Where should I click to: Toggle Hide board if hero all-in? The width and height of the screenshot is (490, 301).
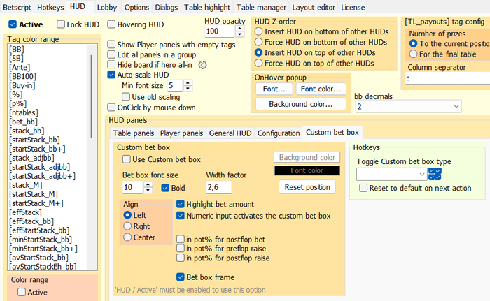111,64
